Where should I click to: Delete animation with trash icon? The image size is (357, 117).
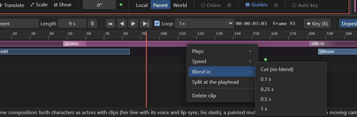pos(92,23)
